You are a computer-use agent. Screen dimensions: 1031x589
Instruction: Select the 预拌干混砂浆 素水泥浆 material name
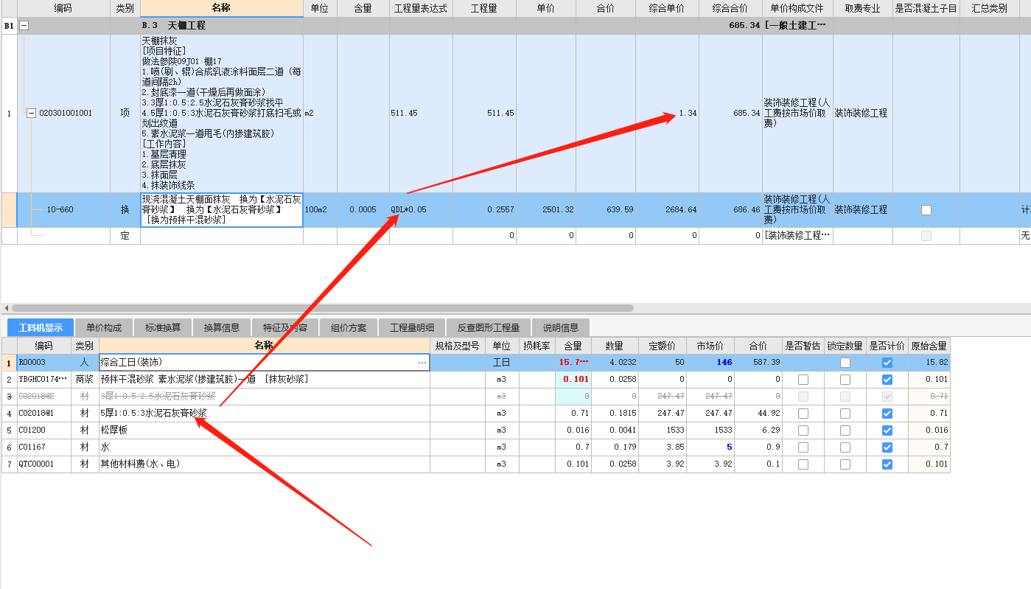265,380
